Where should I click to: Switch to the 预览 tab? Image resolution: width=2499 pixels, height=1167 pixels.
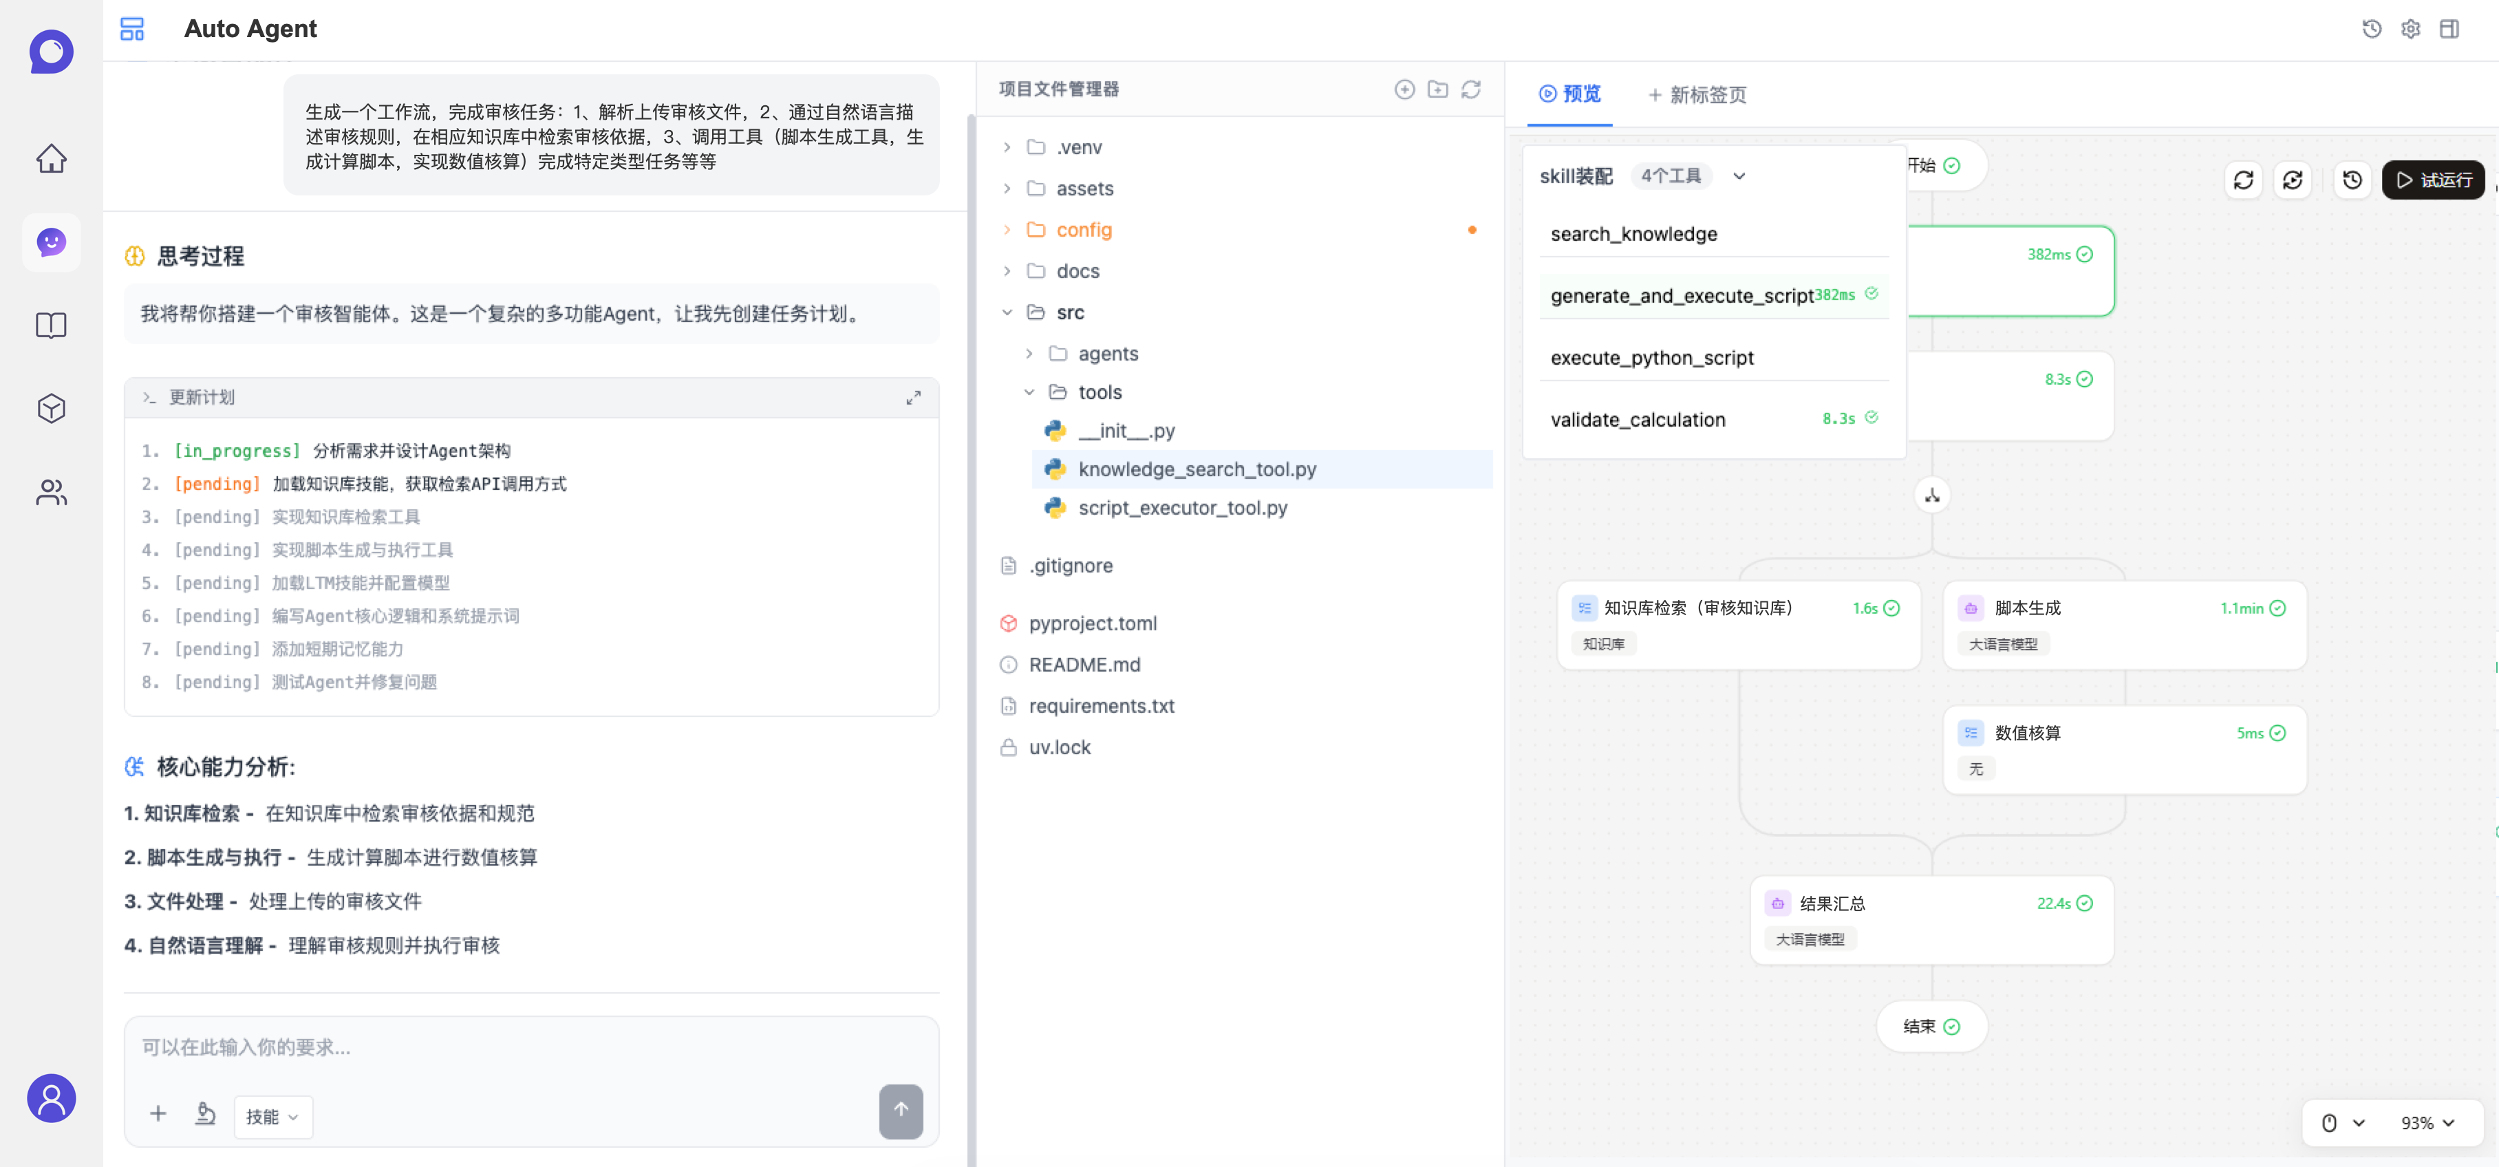coord(1569,94)
